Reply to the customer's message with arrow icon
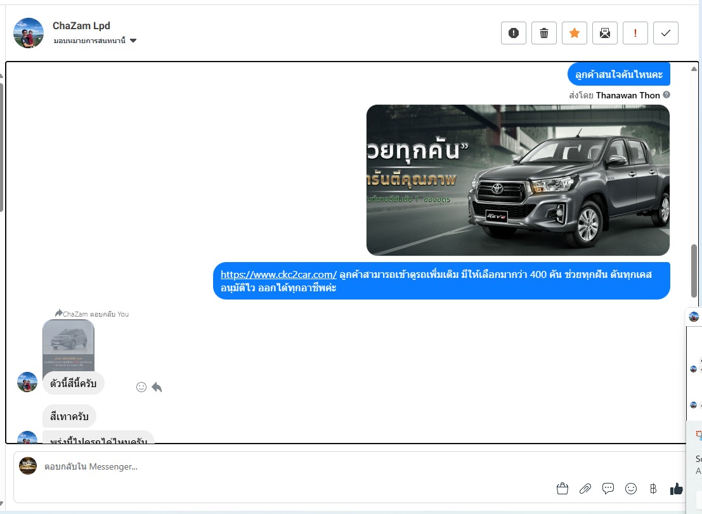The height and width of the screenshot is (514, 702). coord(157,386)
